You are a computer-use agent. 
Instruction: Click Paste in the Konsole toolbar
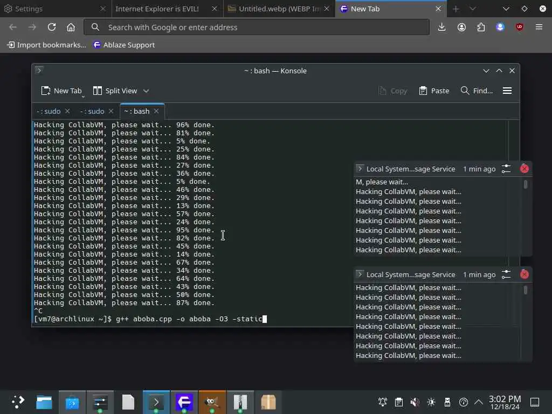pos(434,91)
